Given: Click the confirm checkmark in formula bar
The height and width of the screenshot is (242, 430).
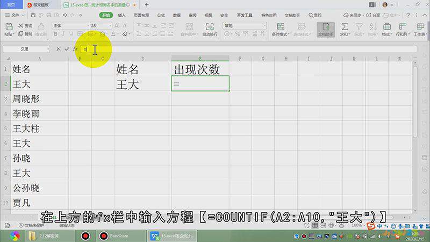Looking at the screenshot, I should coord(67,49).
